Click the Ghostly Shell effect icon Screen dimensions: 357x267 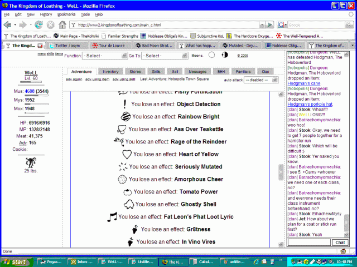(x=128, y=204)
